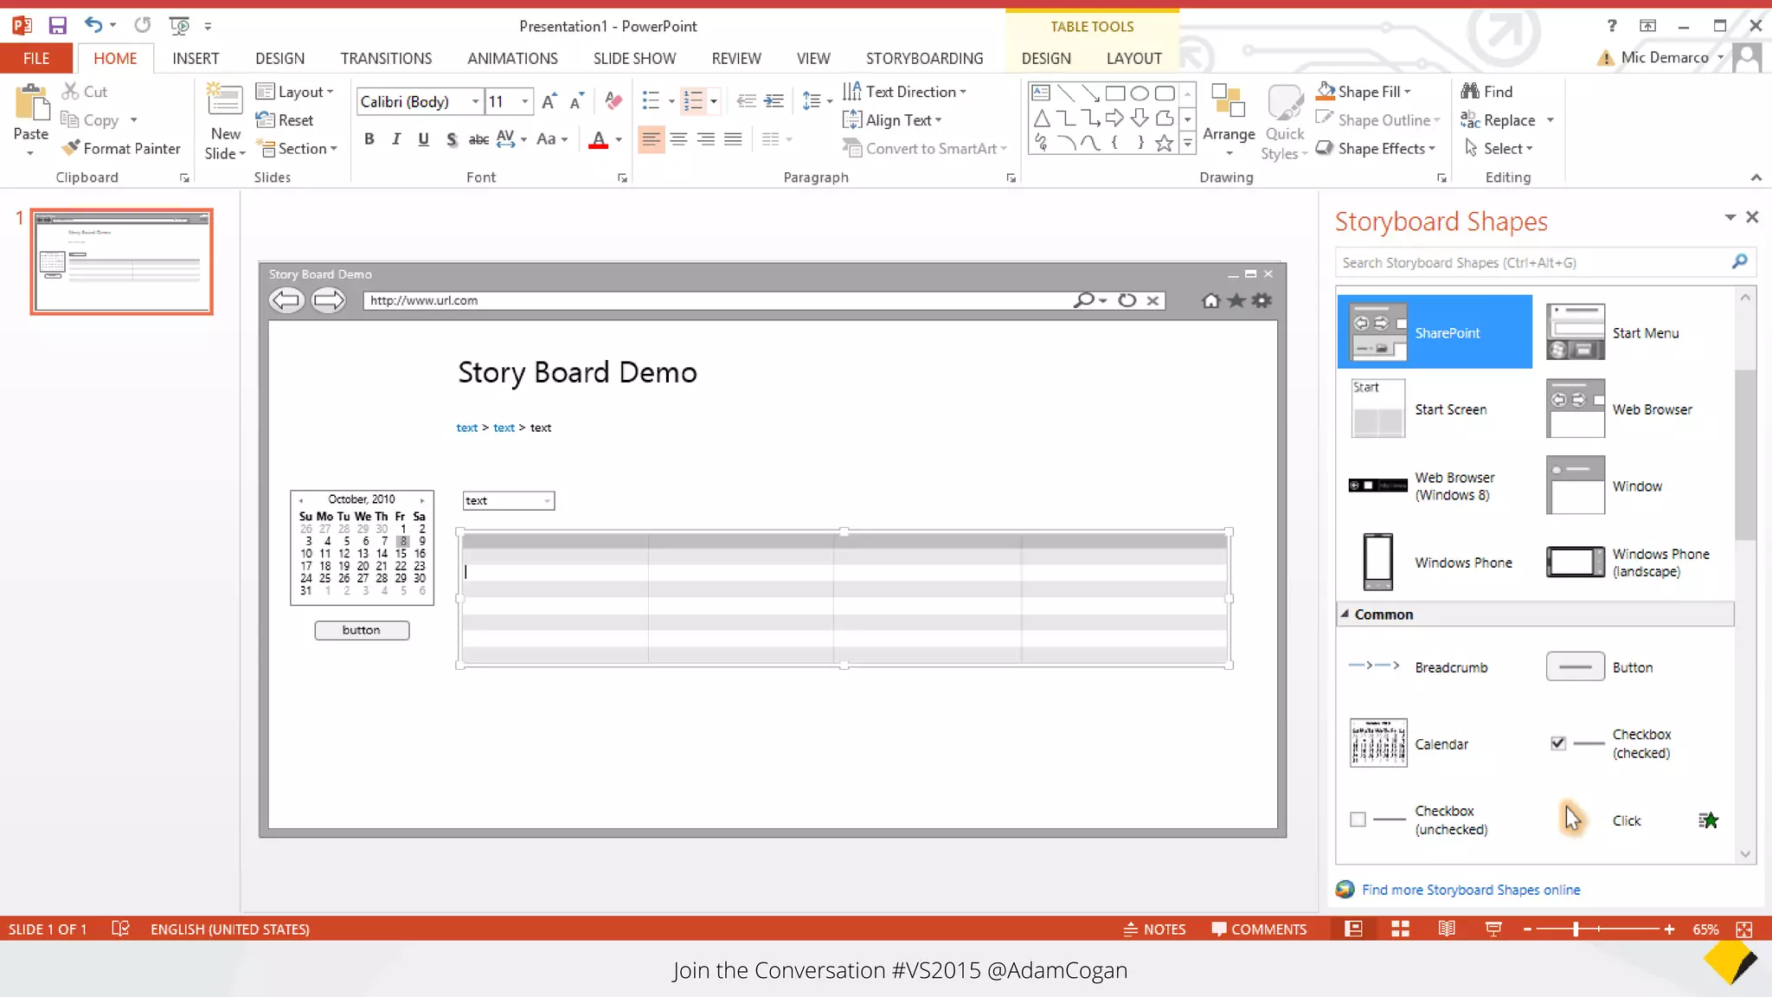Toggle text Shadow formatting
1772x997 pixels.
coord(451,138)
